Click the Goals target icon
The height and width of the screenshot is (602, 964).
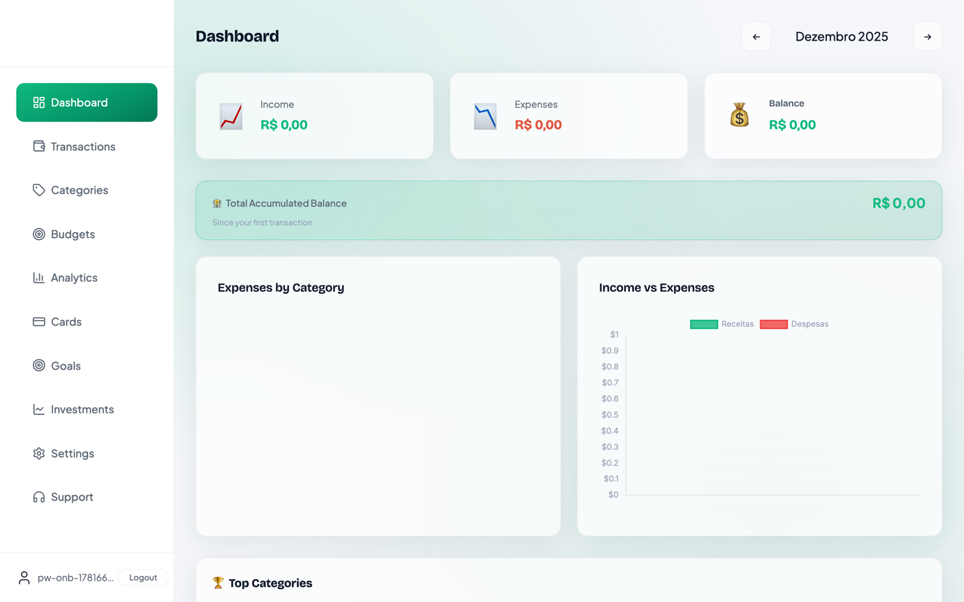point(39,365)
